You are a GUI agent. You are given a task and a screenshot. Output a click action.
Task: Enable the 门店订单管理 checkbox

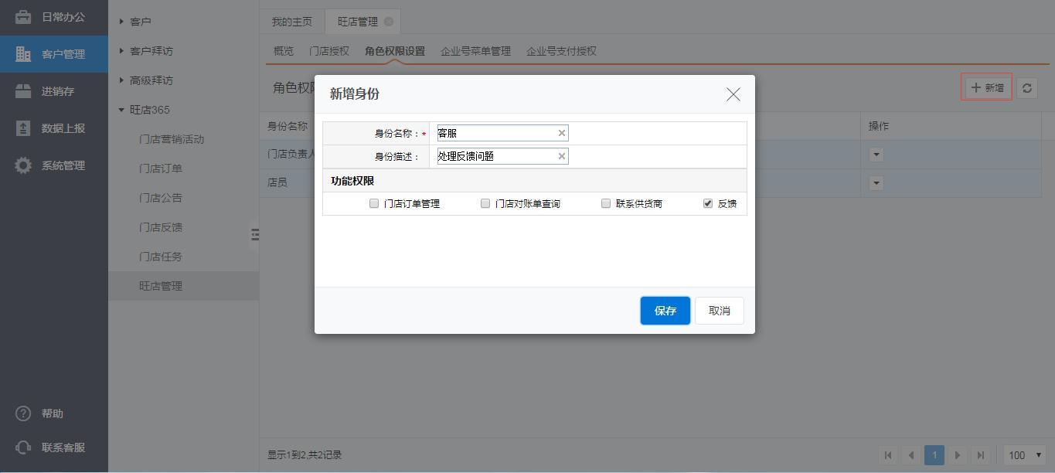(x=374, y=203)
